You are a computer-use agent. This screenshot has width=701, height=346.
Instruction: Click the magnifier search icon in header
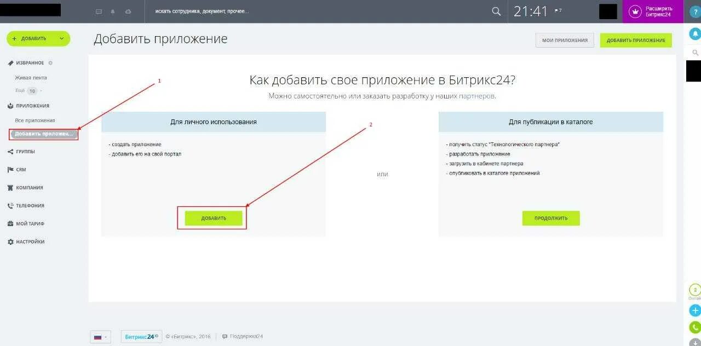pyautogui.click(x=496, y=11)
